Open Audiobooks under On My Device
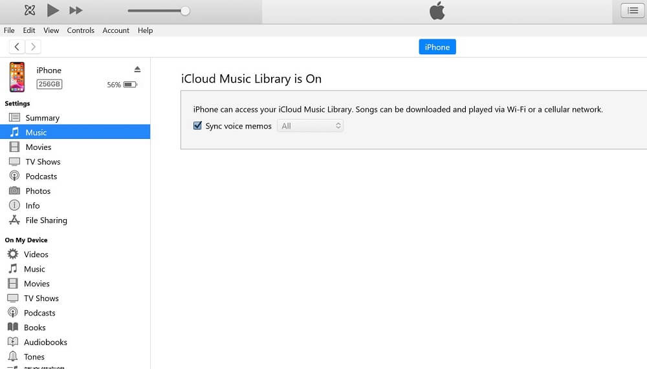Viewport: 647px width, 369px height. (x=45, y=343)
